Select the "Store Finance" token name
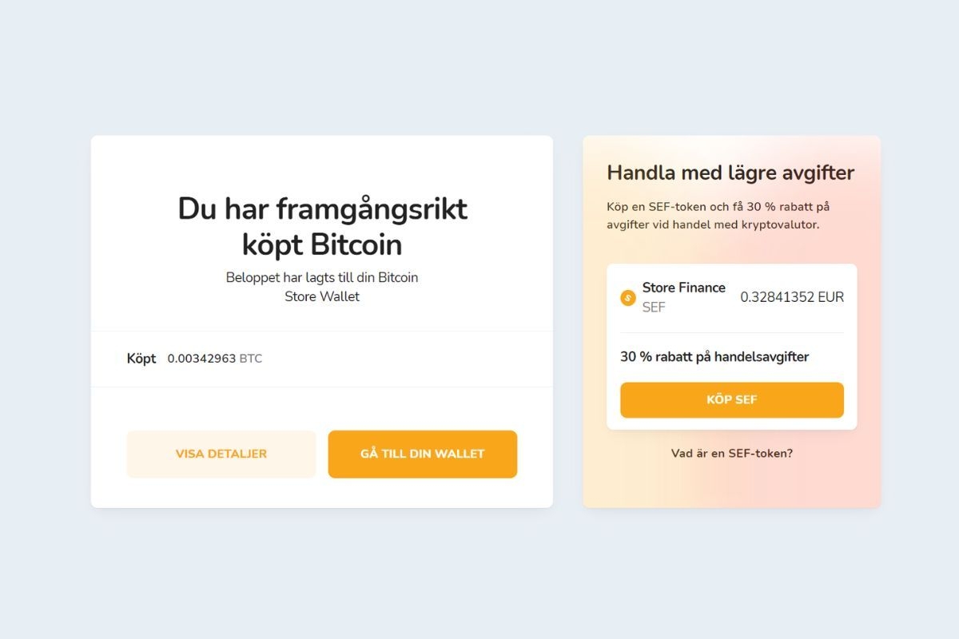959x639 pixels. tap(685, 288)
